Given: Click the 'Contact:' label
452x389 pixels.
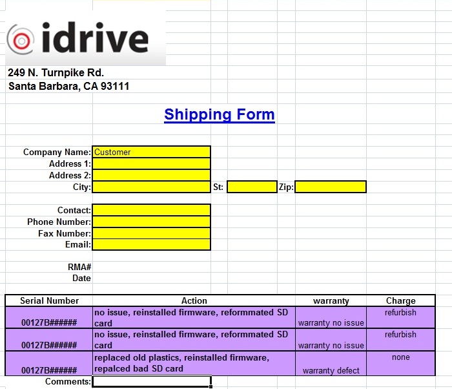Looking at the screenshot, I should tap(74, 210).
